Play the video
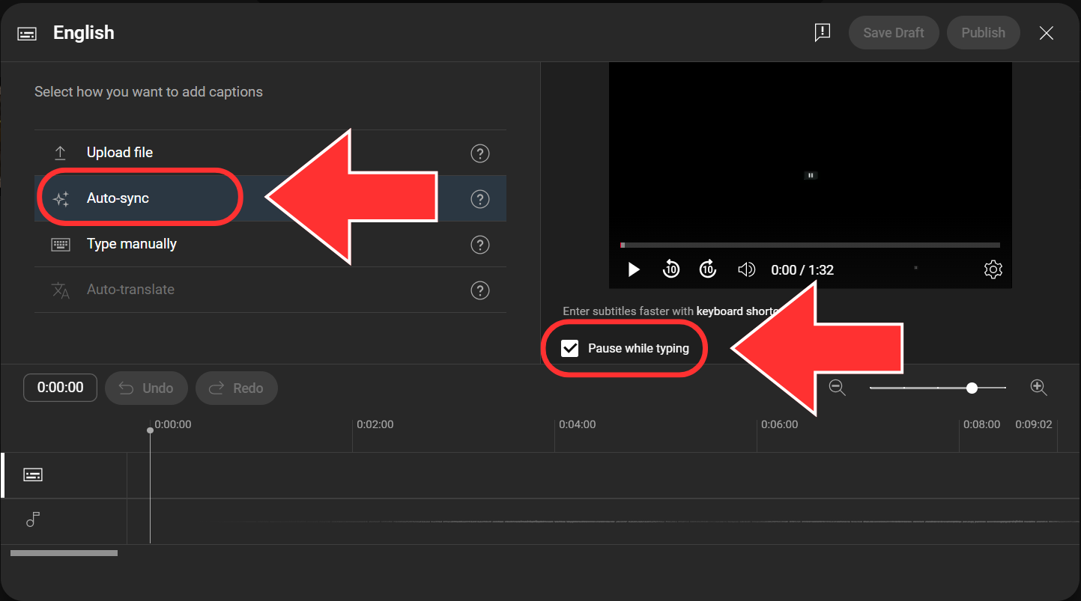The image size is (1081, 601). pyautogui.click(x=633, y=269)
